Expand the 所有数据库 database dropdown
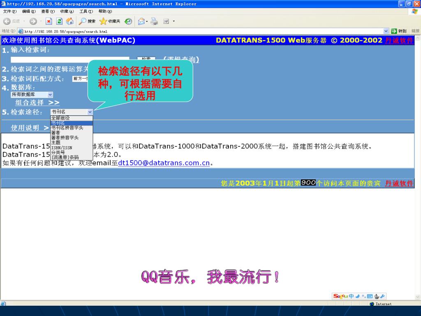The image size is (421, 316). pyautogui.click(x=50, y=95)
